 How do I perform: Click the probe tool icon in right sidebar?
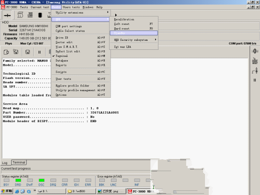click(255, 70)
